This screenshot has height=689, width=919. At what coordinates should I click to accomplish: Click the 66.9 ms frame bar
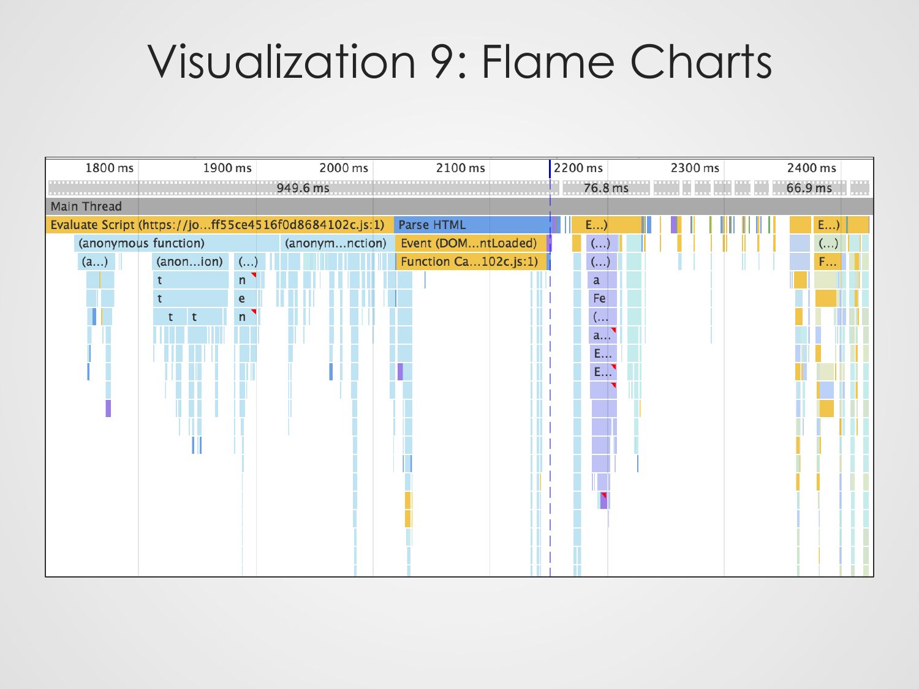[x=809, y=188]
